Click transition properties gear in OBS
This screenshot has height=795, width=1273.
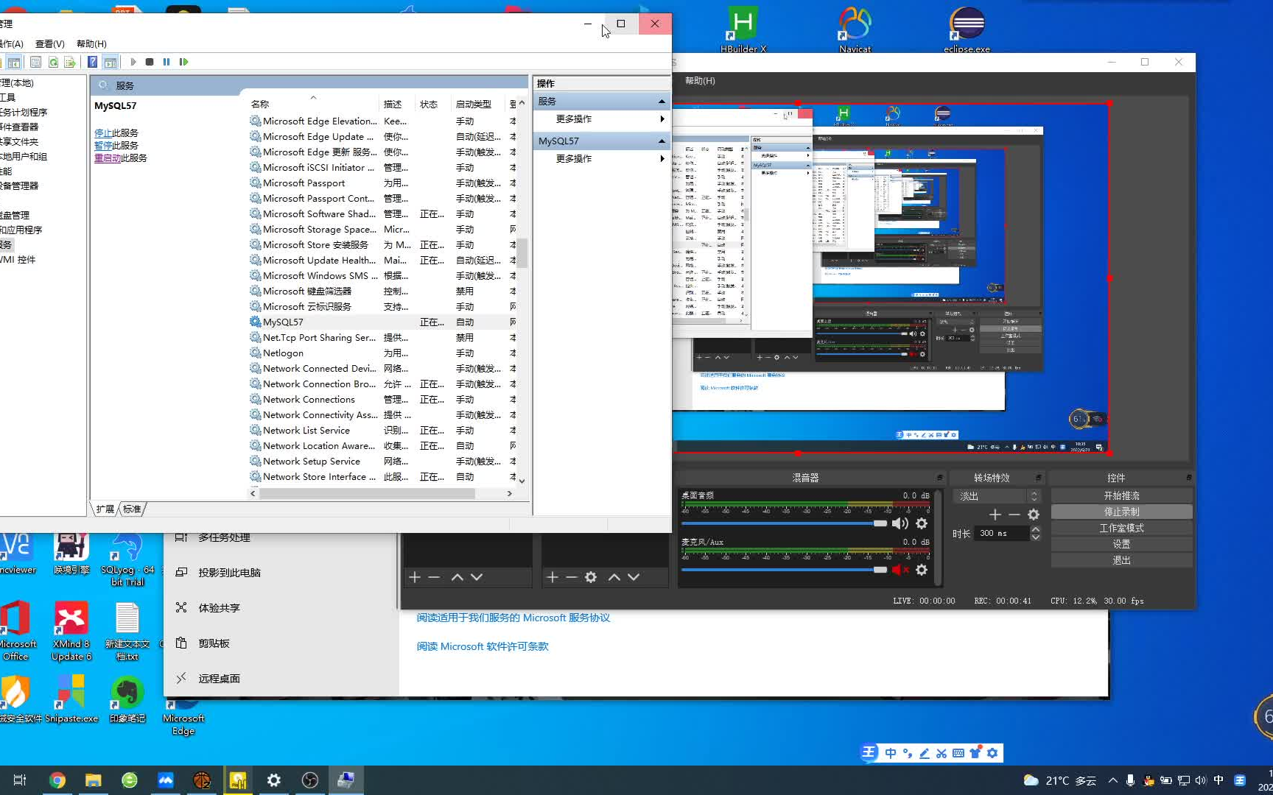tap(1034, 515)
